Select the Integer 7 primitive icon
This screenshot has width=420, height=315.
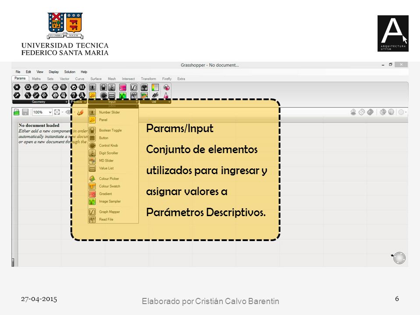[x=74, y=95]
